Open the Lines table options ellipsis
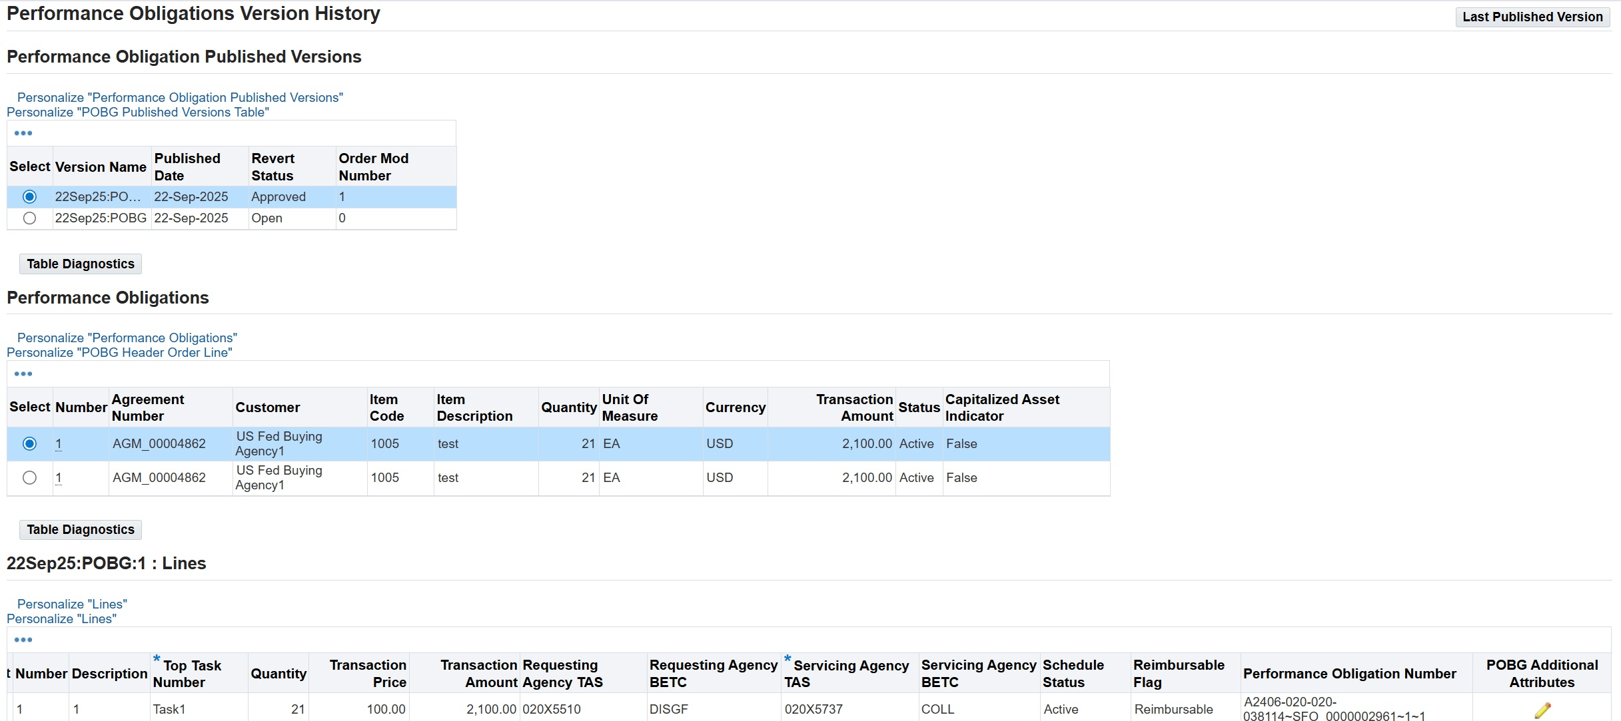The height and width of the screenshot is (721, 1621). (23, 640)
